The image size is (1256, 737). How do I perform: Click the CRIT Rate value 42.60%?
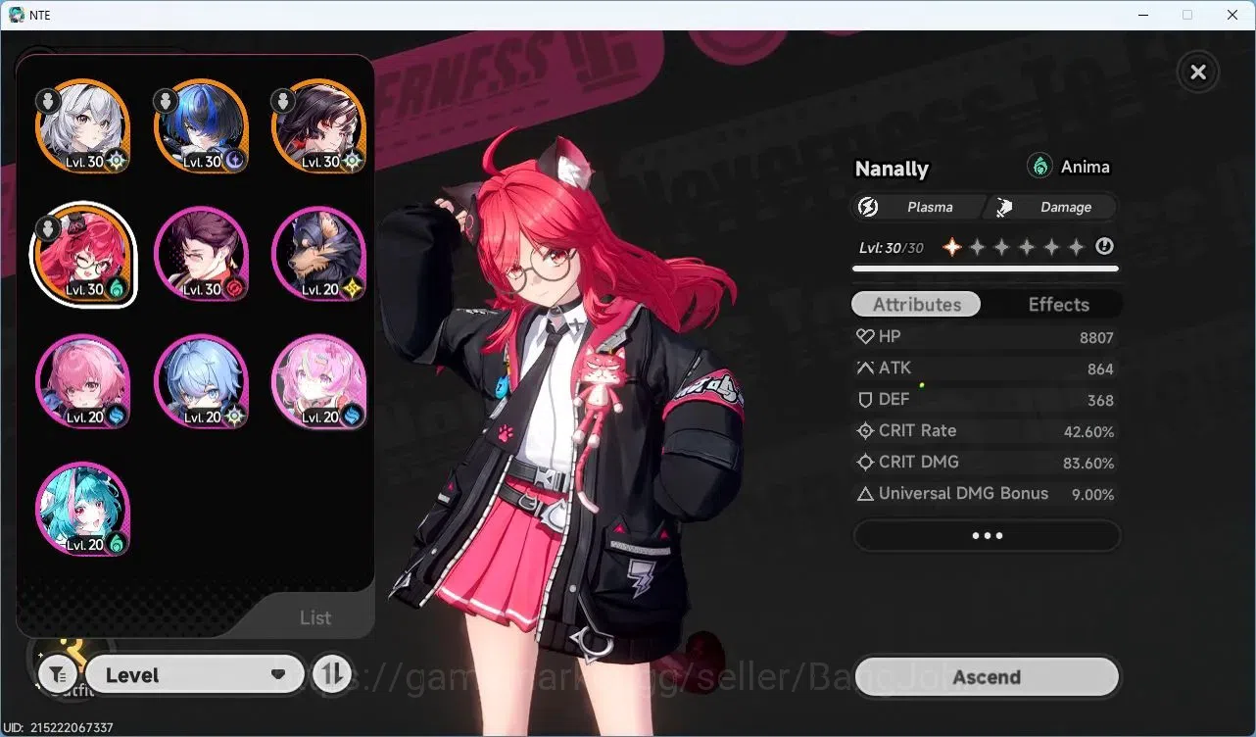click(x=1088, y=432)
